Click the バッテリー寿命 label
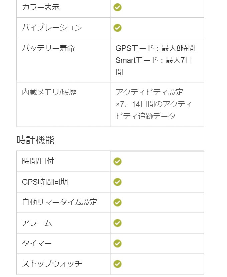Viewport: 227px width, 277px height. 48,48
